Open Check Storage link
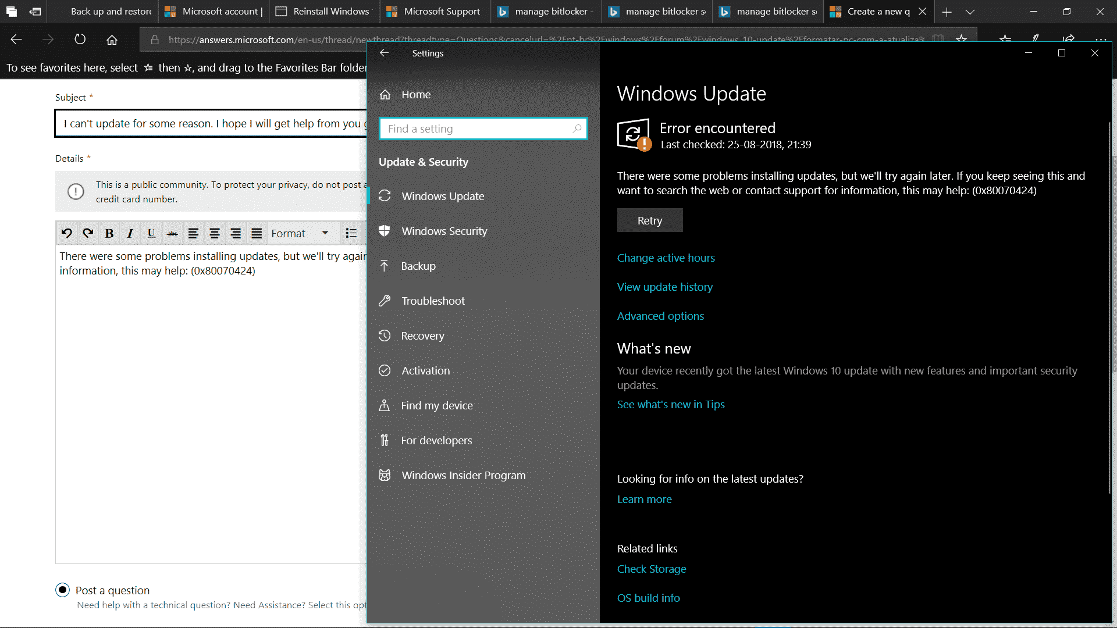This screenshot has width=1117, height=628. pos(652,569)
